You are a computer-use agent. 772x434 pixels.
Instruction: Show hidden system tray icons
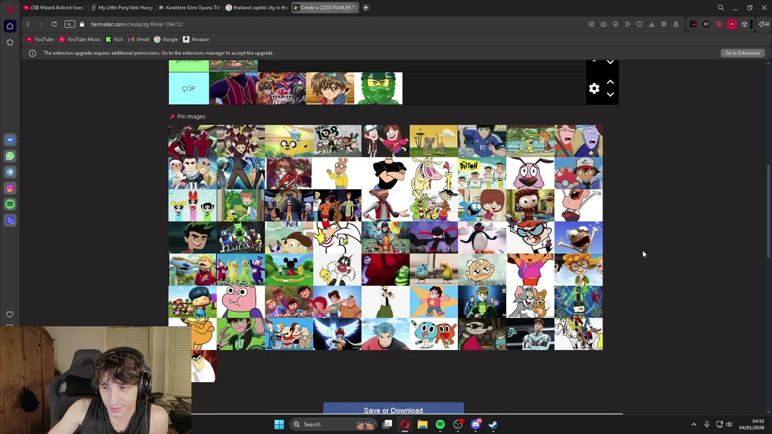694,424
